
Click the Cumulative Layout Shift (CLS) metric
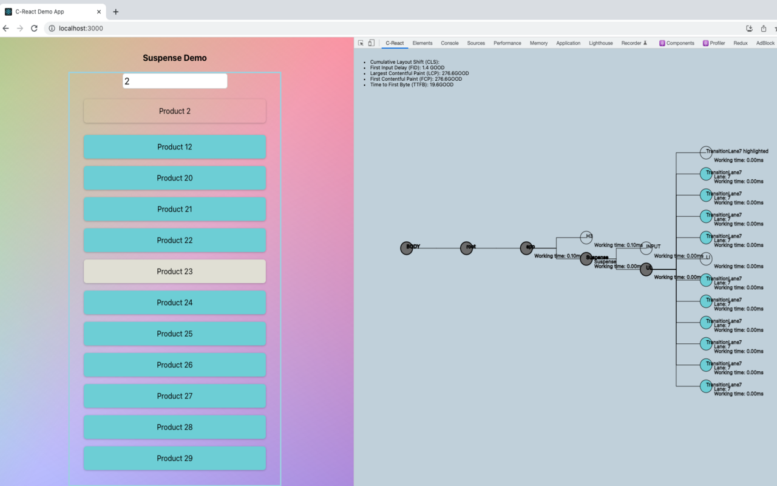pos(404,62)
